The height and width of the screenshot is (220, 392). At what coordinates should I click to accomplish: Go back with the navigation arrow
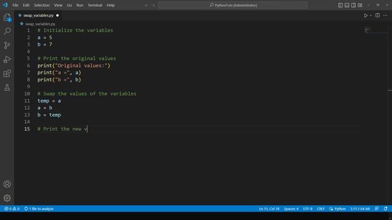(146, 5)
